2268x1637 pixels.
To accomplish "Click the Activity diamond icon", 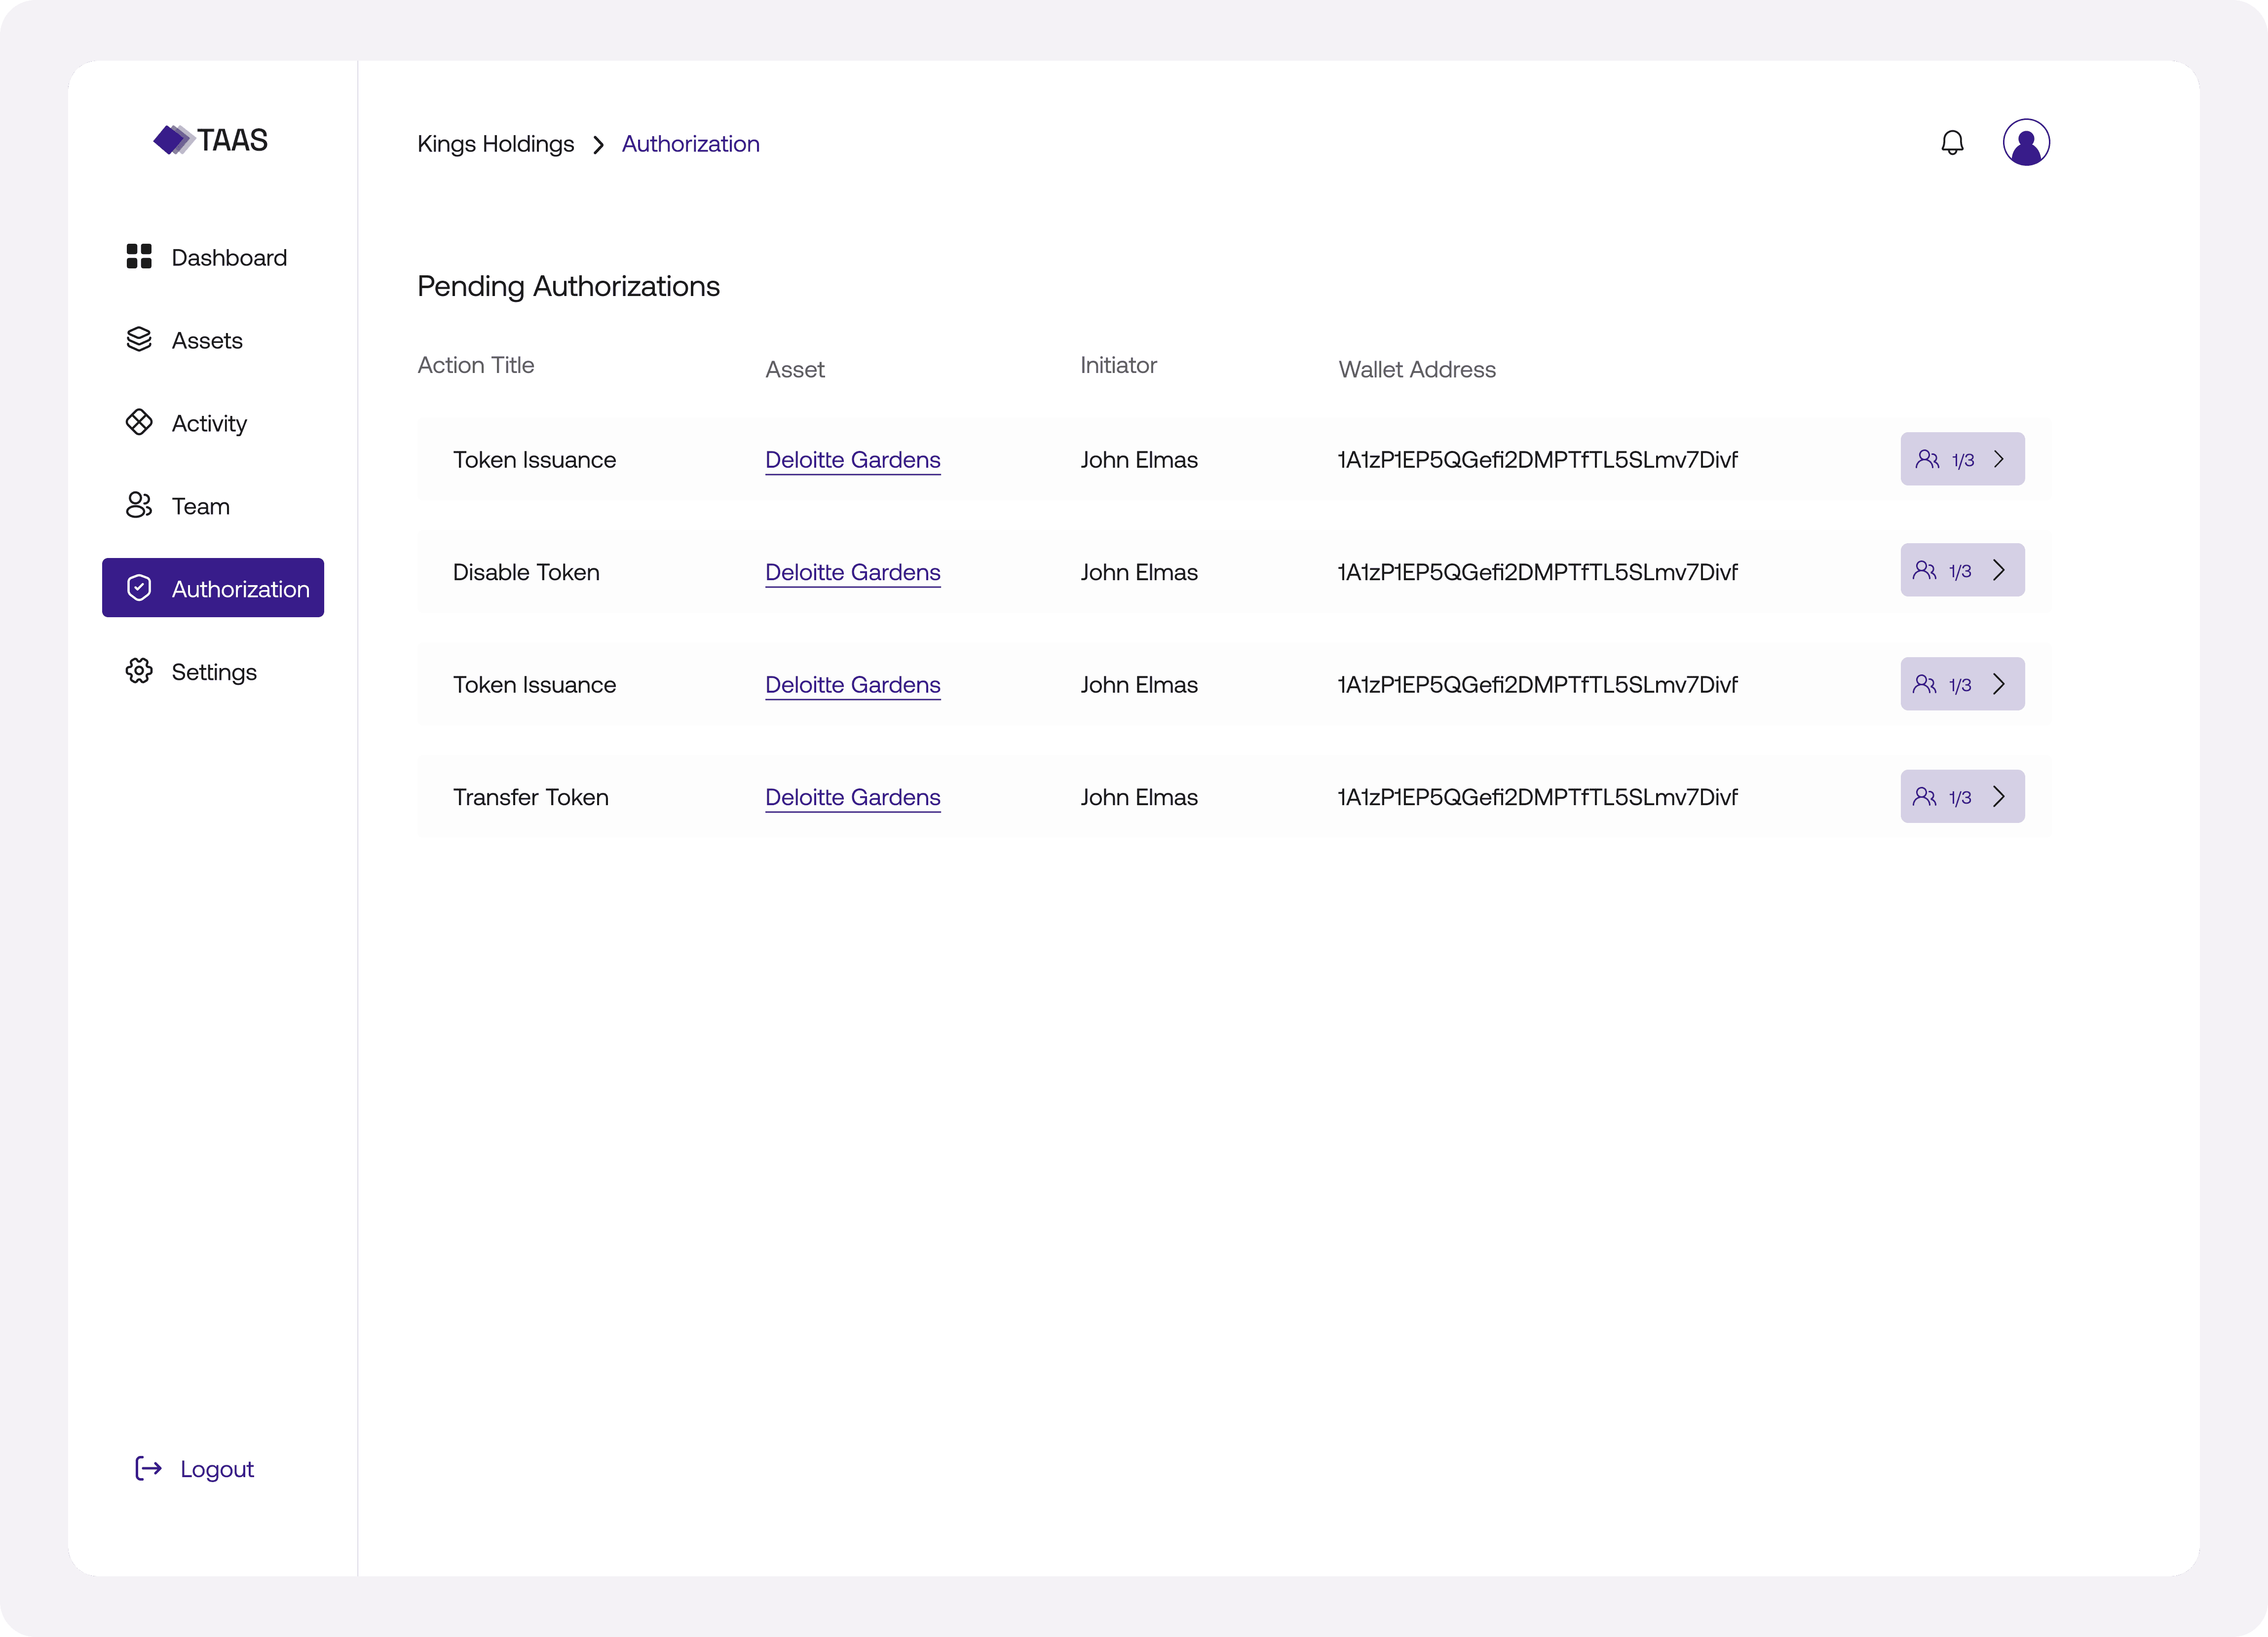I will [x=139, y=422].
